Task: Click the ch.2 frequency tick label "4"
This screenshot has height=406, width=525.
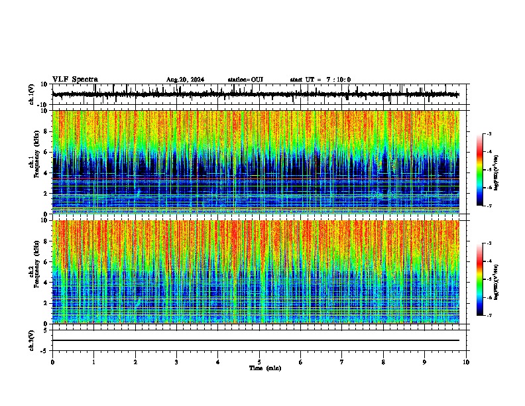Action: [46, 283]
